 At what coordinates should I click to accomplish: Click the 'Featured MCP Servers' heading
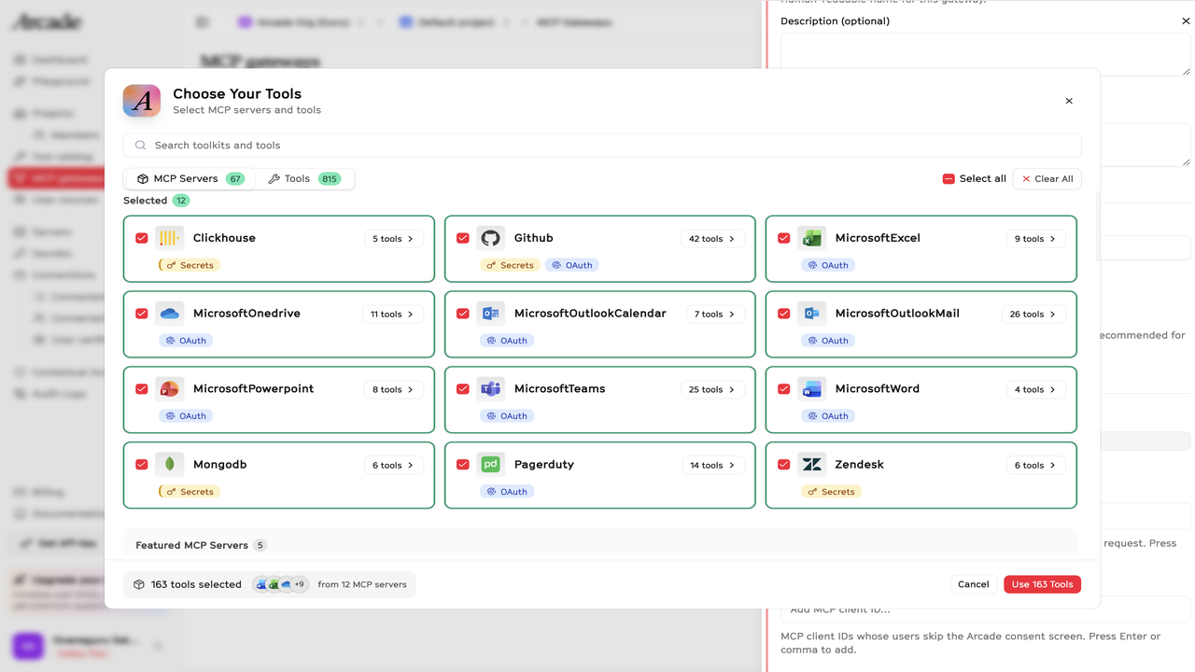pos(191,545)
